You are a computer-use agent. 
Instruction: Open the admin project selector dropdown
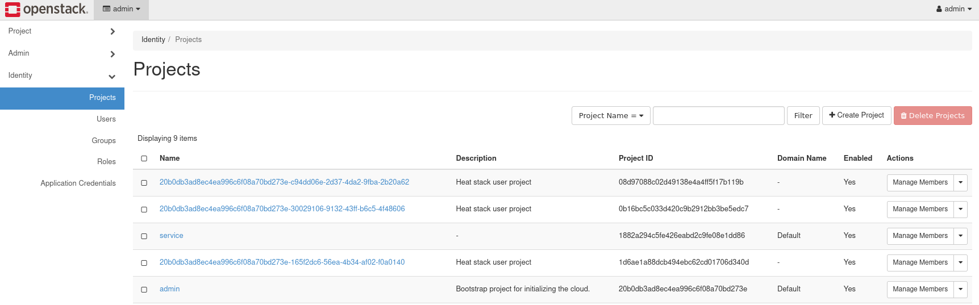coord(121,9)
